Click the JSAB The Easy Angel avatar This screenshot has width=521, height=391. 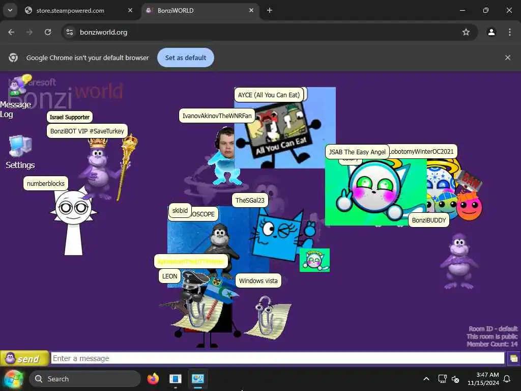[375, 192]
